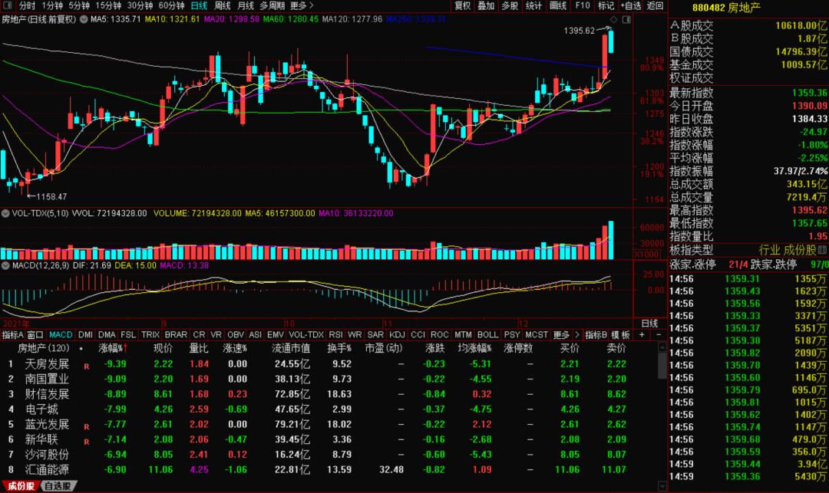Image resolution: width=829 pixels, height=493 pixels.
Task: Click the 返回 button
Action: 655,5
